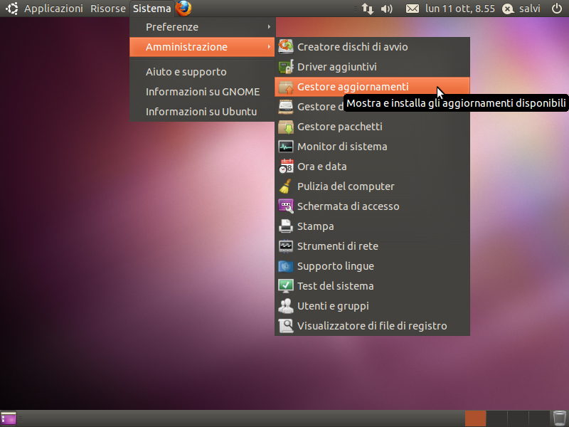Image resolution: width=569 pixels, height=427 pixels.
Task: Open the Gestore dischi drive icon
Action: point(286,107)
